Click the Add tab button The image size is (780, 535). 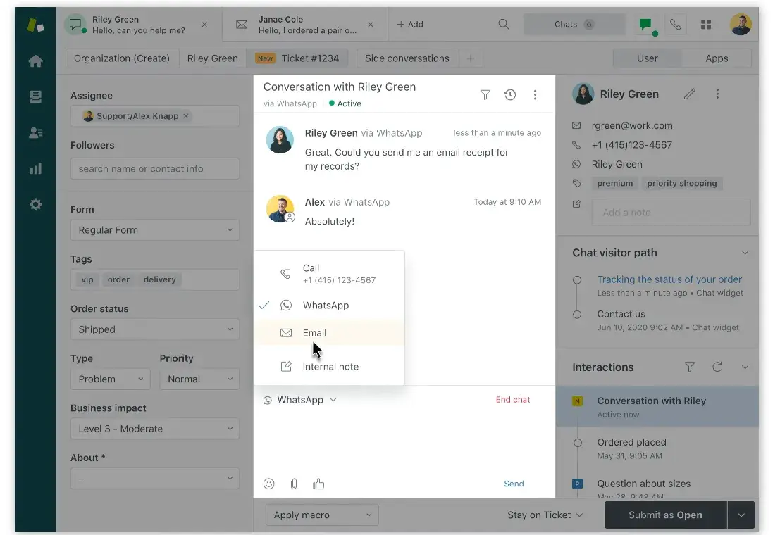[x=410, y=25]
